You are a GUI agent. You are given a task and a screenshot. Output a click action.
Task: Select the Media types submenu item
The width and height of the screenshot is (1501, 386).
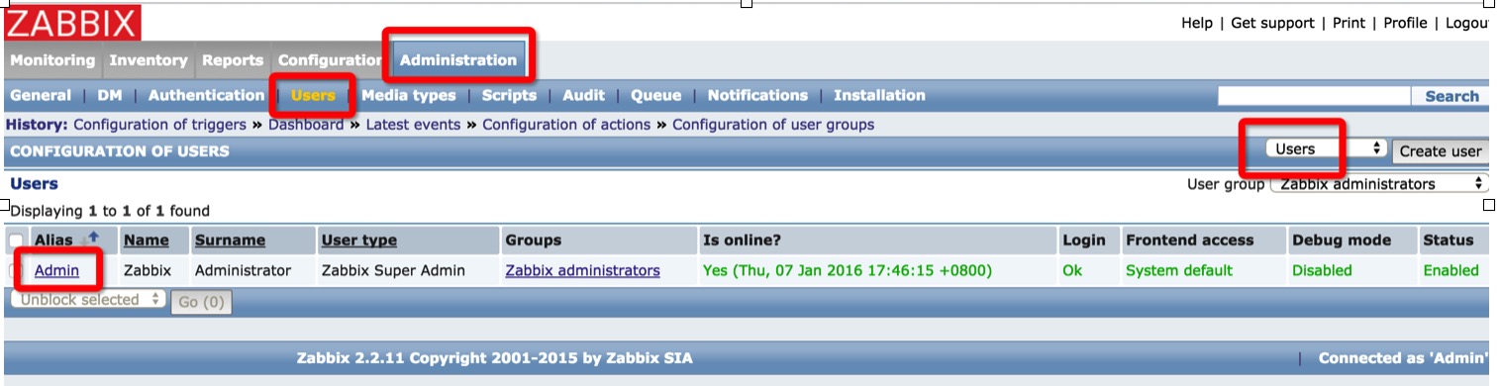tap(409, 96)
